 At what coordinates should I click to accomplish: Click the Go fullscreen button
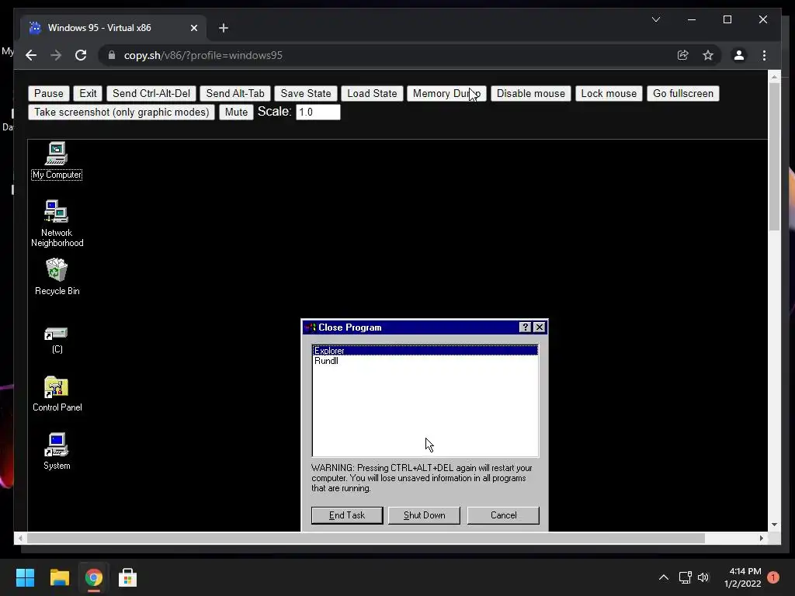click(x=683, y=93)
